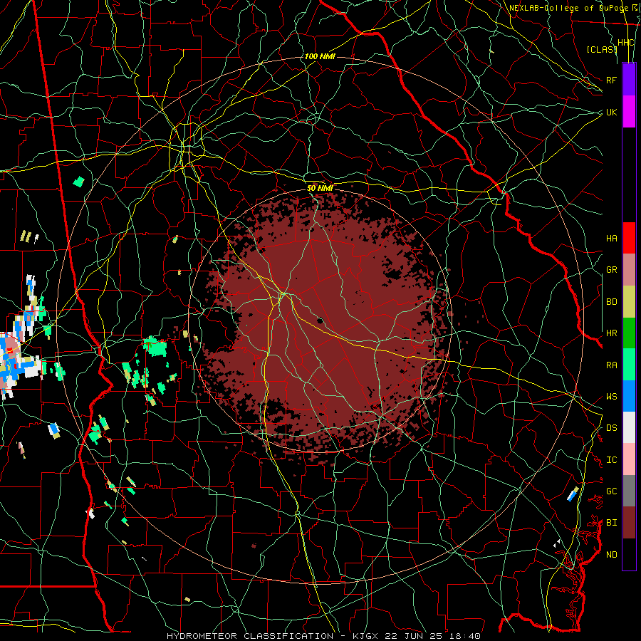Click the HHC product code label
The image size is (641, 641).
point(625,43)
